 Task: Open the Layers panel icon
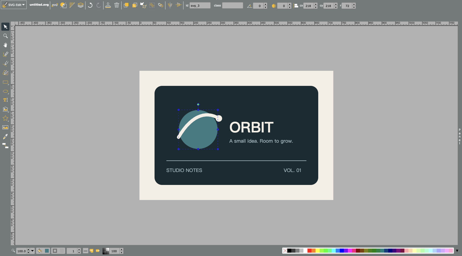pos(80,5)
